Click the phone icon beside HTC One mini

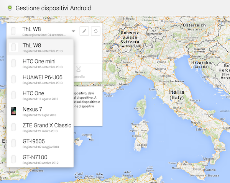[13, 63]
